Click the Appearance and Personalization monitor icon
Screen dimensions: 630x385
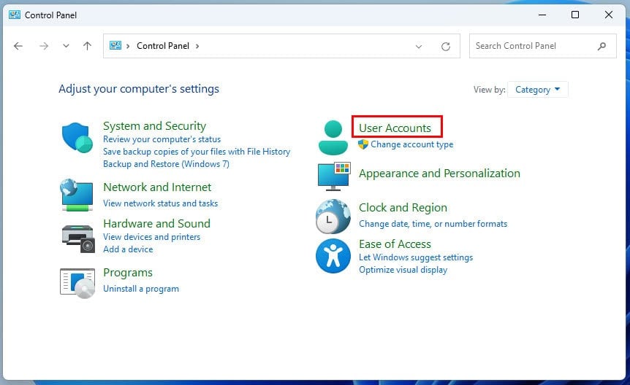(334, 176)
